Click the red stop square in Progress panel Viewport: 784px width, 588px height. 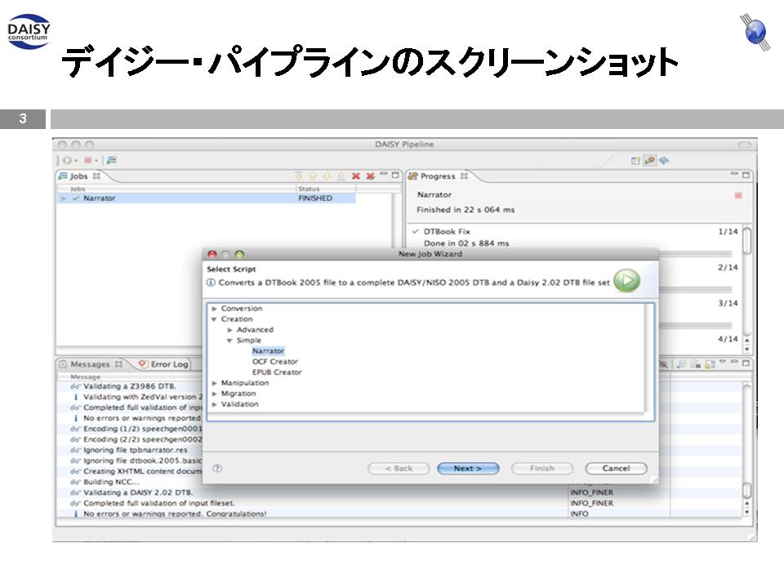coord(738,195)
